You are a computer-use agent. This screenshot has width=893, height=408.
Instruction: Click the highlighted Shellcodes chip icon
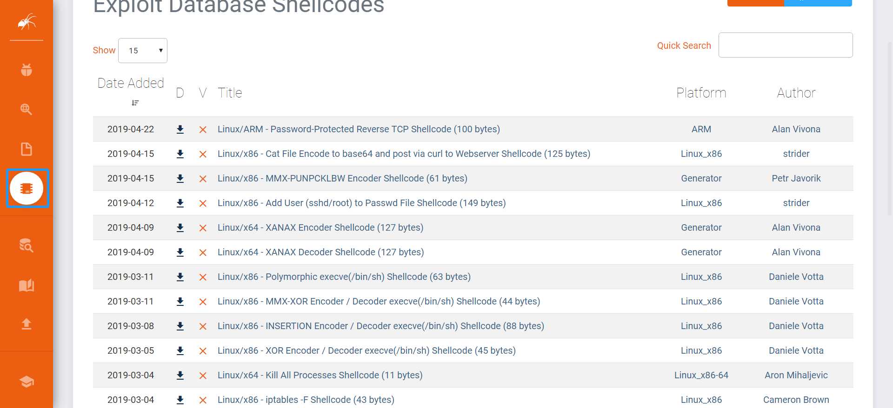coord(27,188)
